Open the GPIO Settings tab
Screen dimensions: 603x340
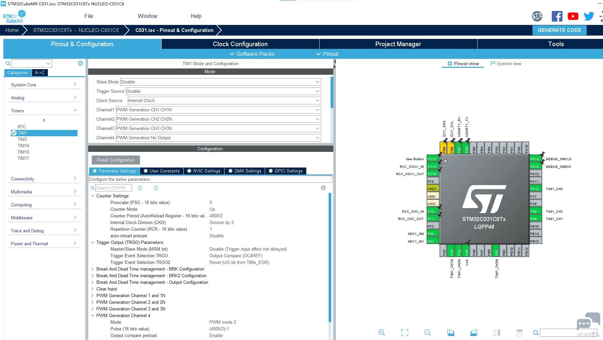286,171
